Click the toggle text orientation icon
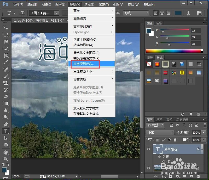This screenshot has width=209, height=180. (22, 13)
